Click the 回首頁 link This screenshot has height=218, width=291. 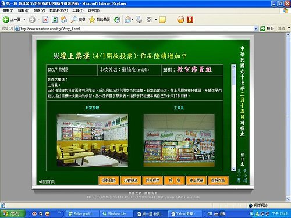click(x=47, y=182)
